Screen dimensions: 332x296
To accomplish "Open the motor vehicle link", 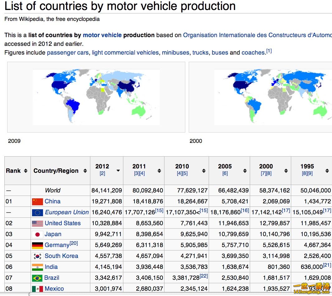I will click(102, 35).
